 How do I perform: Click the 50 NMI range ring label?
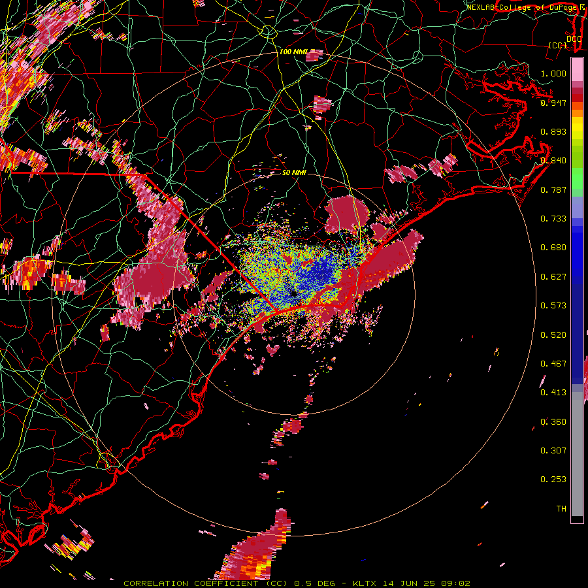(x=294, y=172)
